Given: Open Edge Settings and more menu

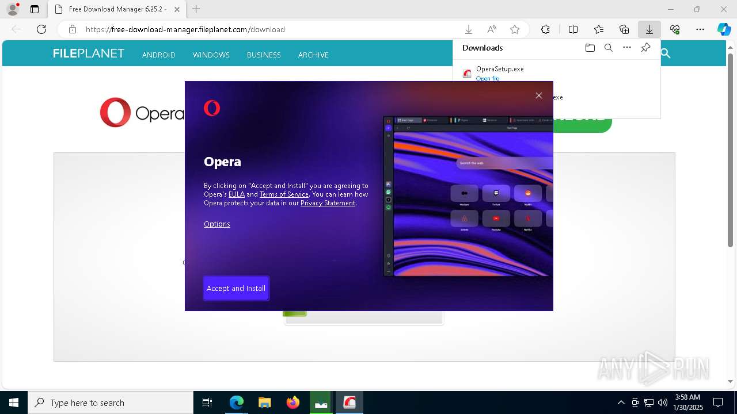Looking at the screenshot, I should [700, 29].
